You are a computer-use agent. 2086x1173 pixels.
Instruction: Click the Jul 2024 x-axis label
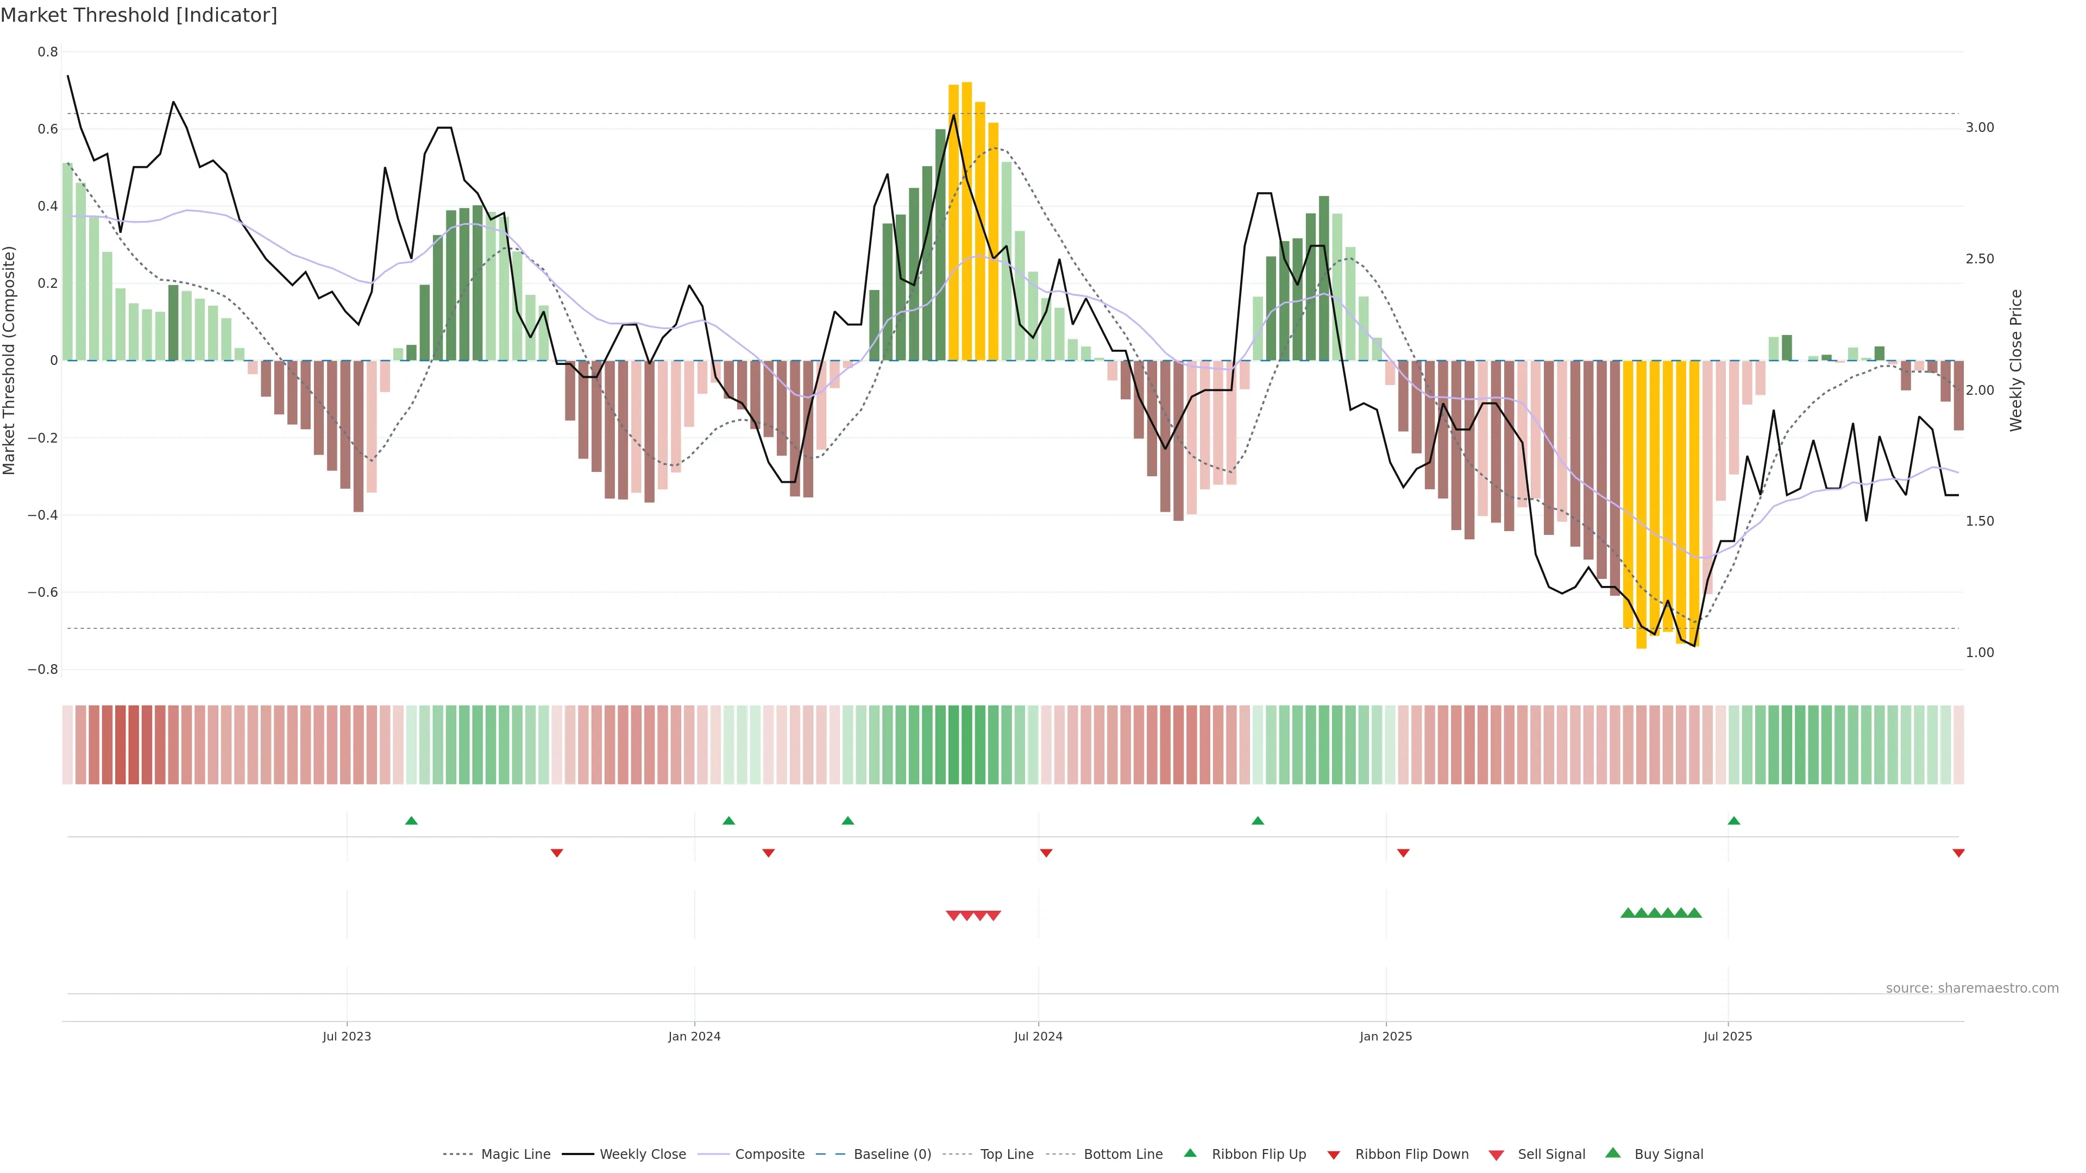pyautogui.click(x=1038, y=1036)
